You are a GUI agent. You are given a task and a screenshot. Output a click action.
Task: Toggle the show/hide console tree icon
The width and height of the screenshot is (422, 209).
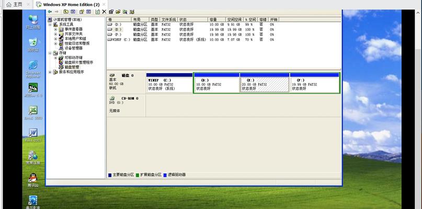(x=73, y=12)
